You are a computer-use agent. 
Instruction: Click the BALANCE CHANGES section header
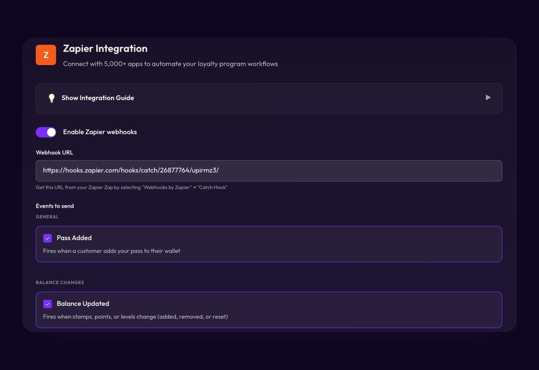[60, 283]
